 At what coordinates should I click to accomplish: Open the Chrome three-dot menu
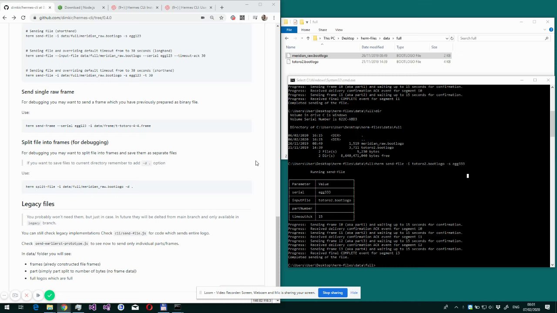point(274,17)
